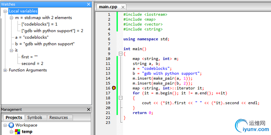The width and height of the screenshot is (271, 135).
Task: Click the cout statement on line 19
Action: point(201,103)
